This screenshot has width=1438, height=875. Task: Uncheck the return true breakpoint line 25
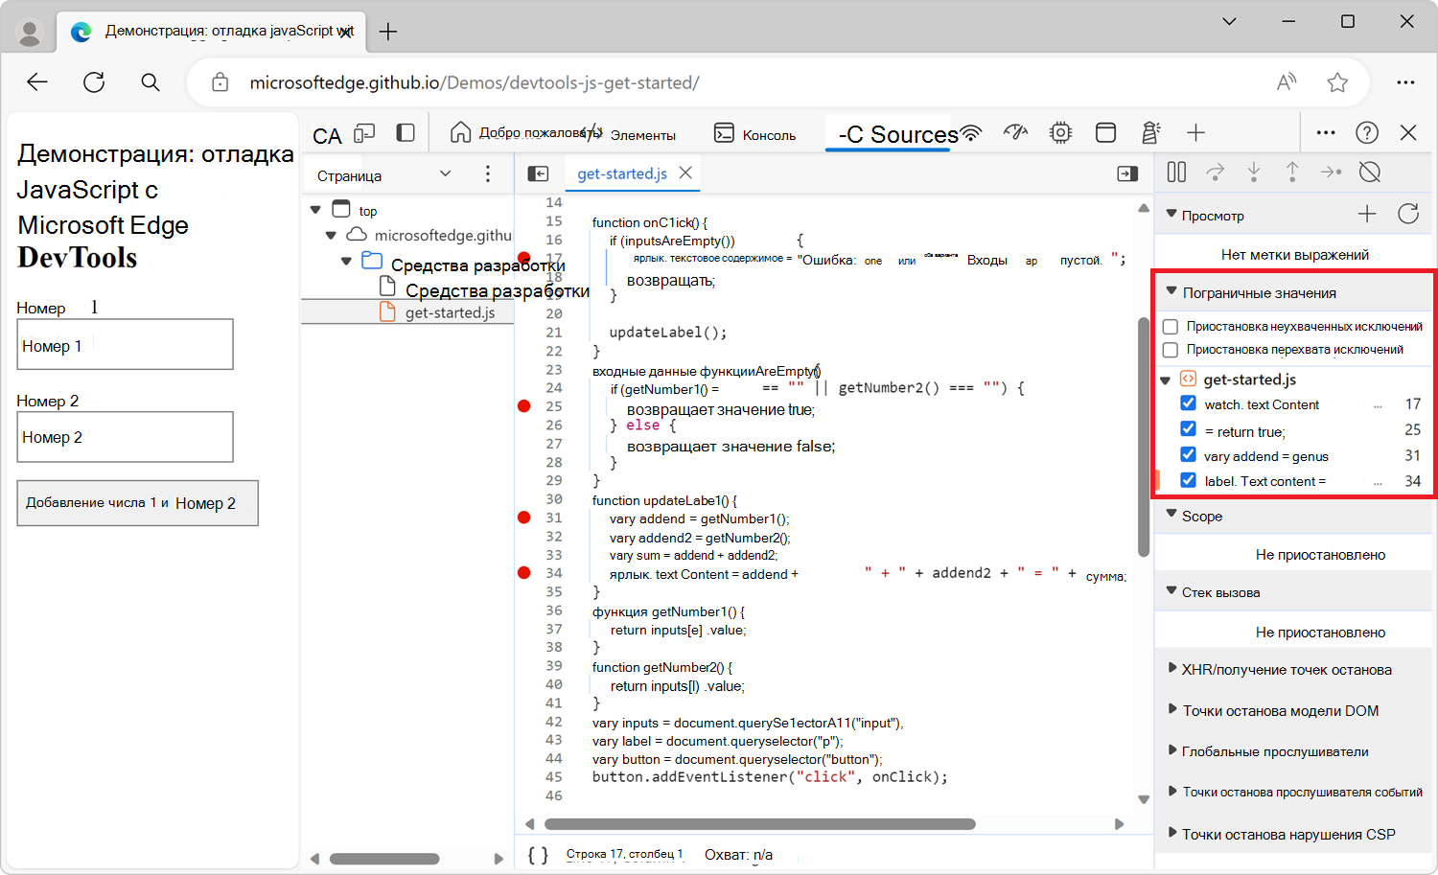click(1188, 428)
